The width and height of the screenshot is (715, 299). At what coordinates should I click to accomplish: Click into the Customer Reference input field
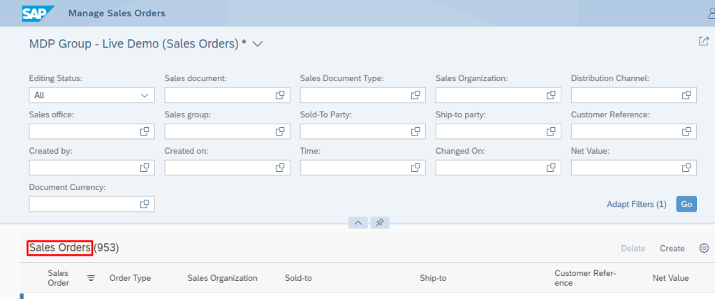click(x=625, y=131)
